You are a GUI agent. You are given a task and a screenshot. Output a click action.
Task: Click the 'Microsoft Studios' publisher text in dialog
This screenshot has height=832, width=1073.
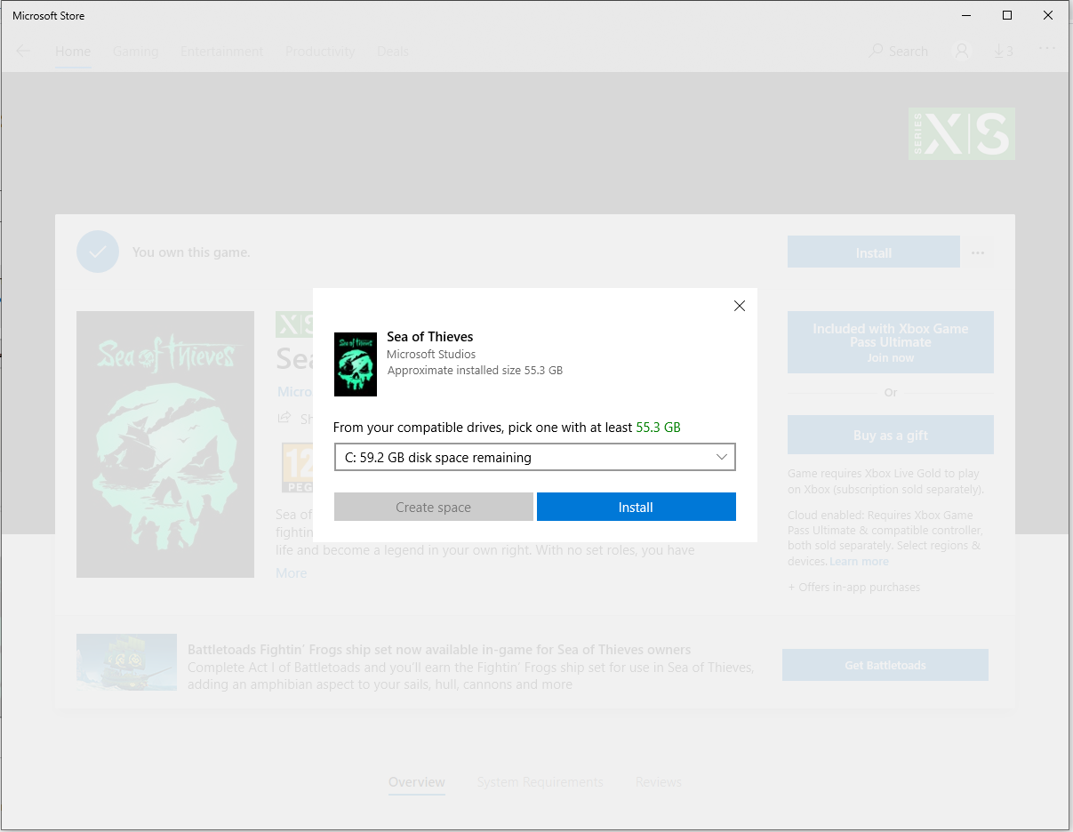click(x=431, y=355)
